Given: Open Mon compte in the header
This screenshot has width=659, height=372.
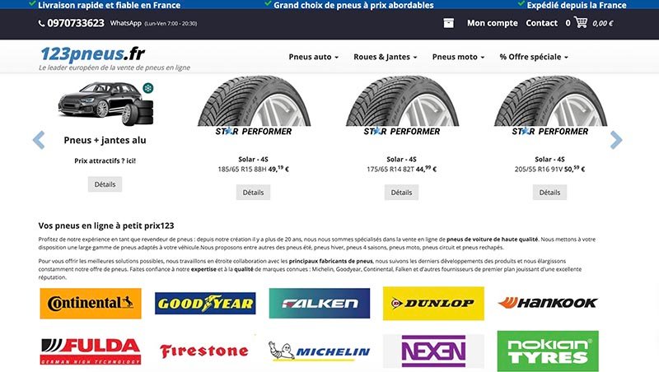Looking at the screenshot, I should tap(492, 23).
